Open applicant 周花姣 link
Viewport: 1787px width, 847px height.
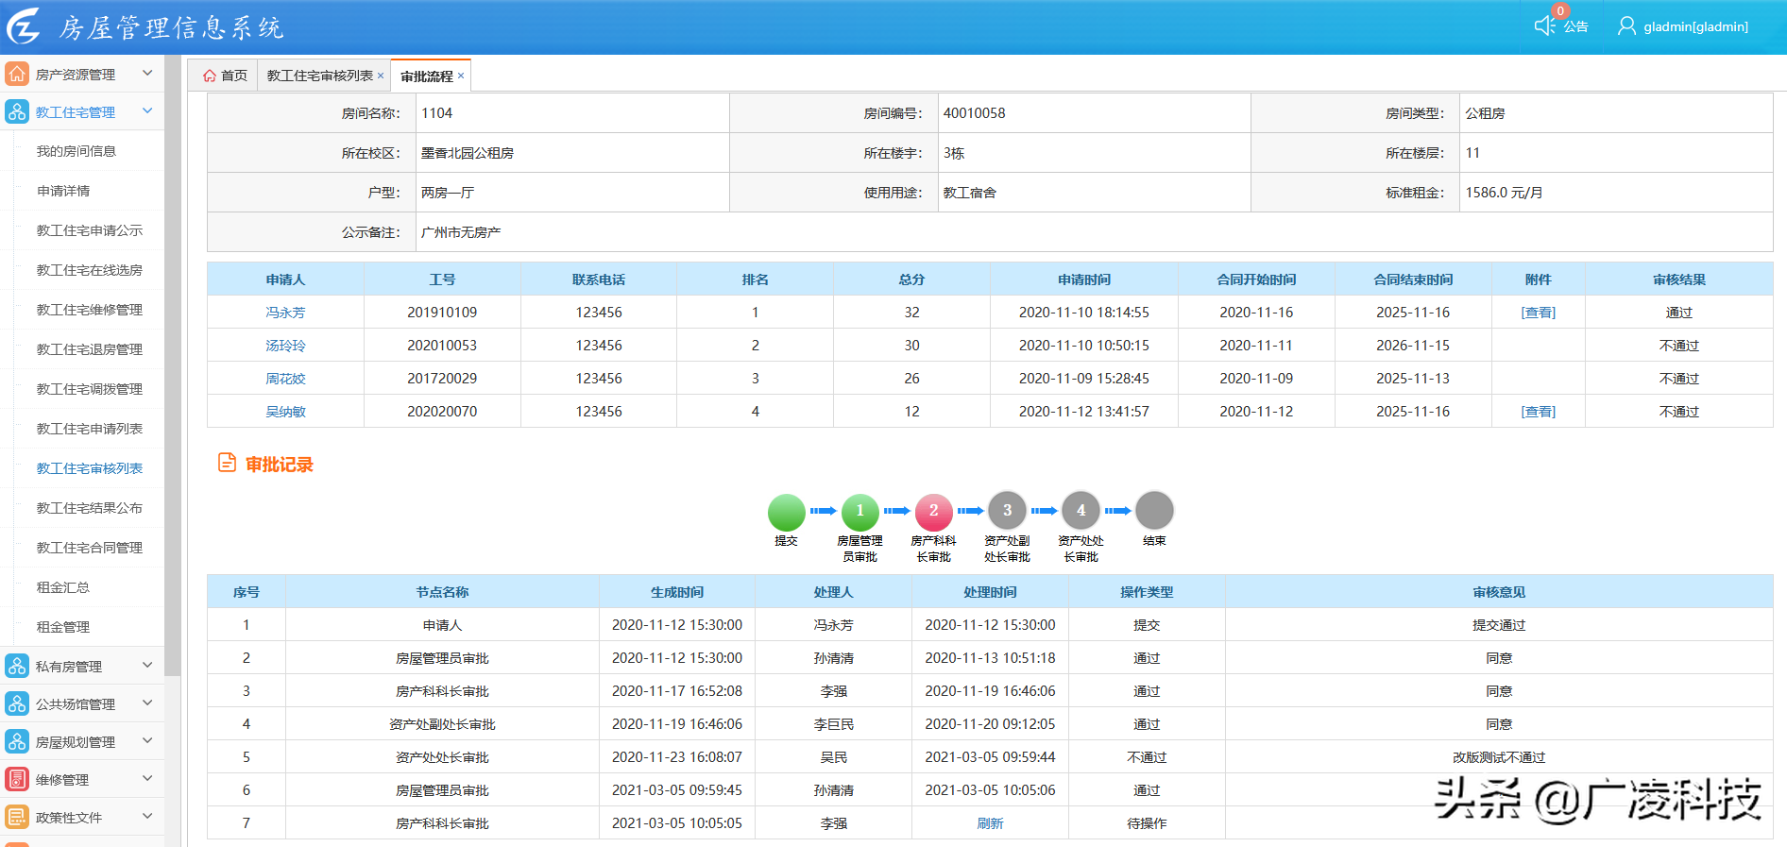tap(285, 379)
